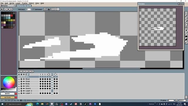Screen dimensions: 188x106
Task: Select the Paint Bucket tool
Action: pyautogui.click(x=186, y=30)
